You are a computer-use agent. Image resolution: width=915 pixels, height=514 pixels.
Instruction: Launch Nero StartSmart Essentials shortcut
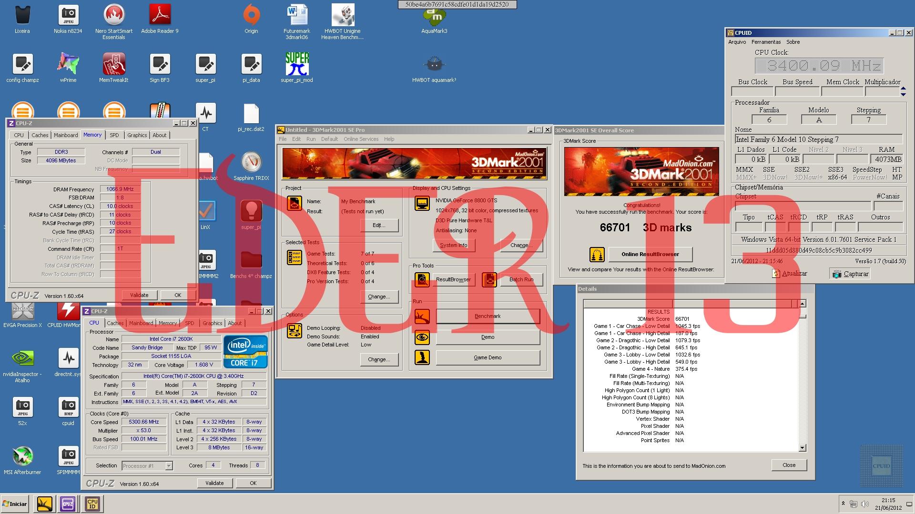pos(114,21)
